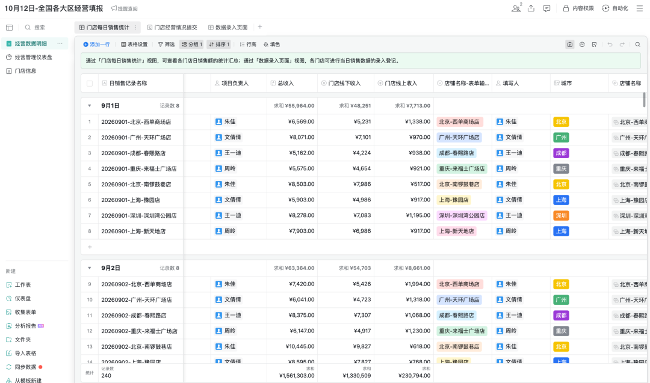
Task: Open the history clock icon in toolbar
Action: 582,44
